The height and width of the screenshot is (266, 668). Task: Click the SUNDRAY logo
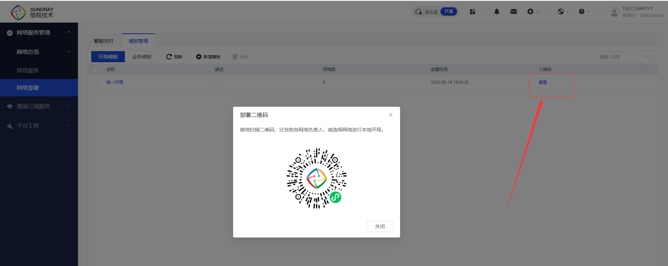tap(31, 13)
